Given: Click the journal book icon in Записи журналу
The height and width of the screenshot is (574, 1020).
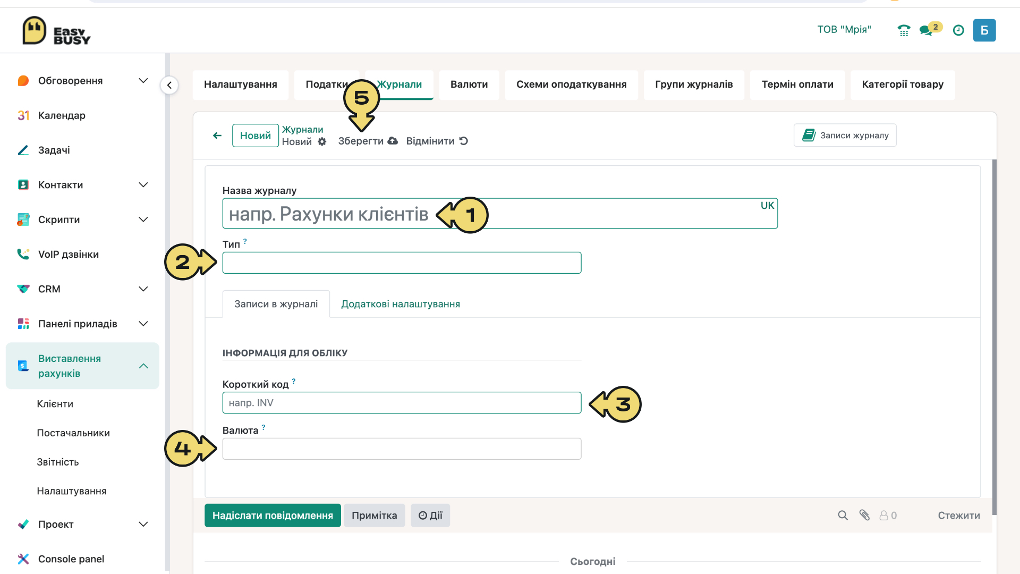Looking at the screenshot, I should click(809, 135).
